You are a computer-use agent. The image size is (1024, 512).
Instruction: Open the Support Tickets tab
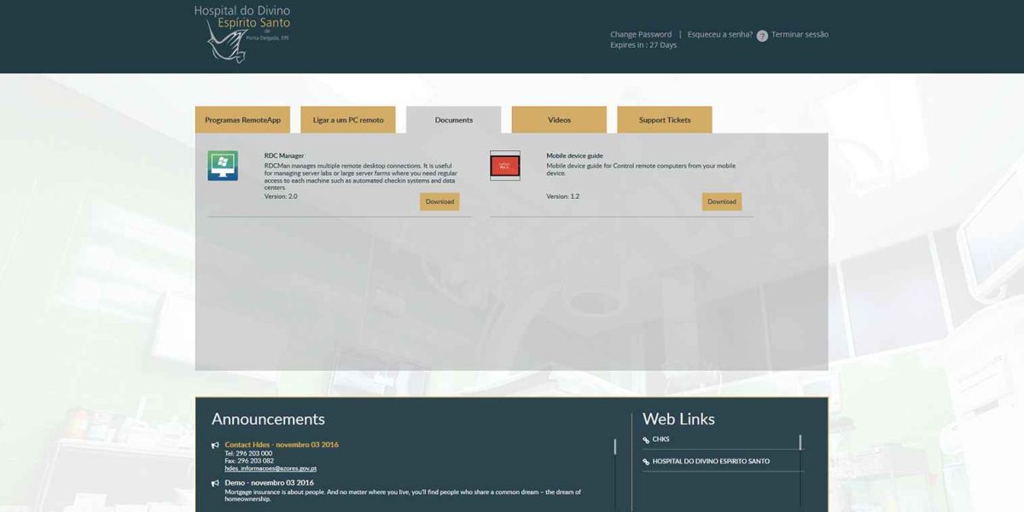click(x=663, y=119)
